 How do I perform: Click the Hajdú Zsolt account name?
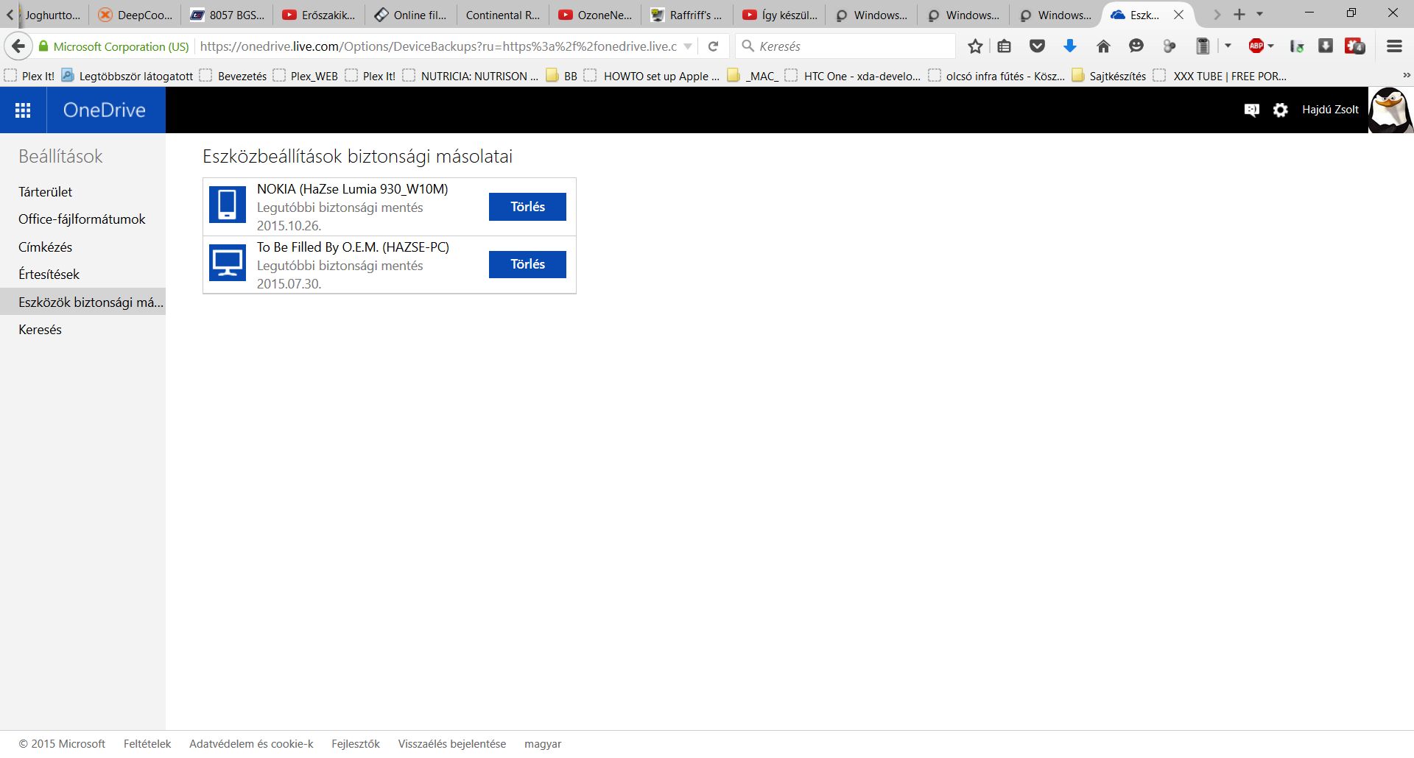(x=1330, y=110)
